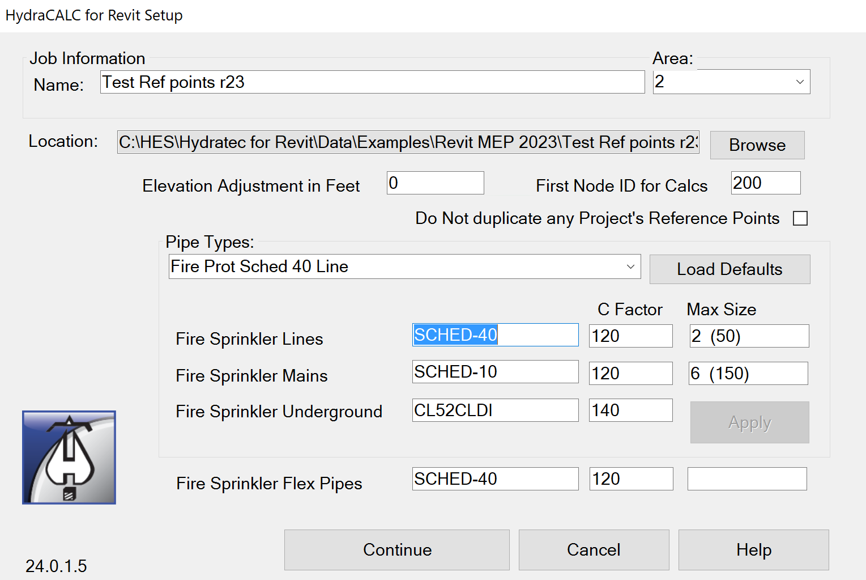Click the Apply button

click(749, 422)
